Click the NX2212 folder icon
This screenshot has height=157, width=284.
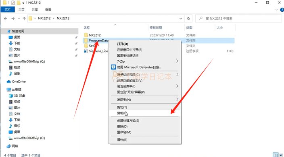86,35
